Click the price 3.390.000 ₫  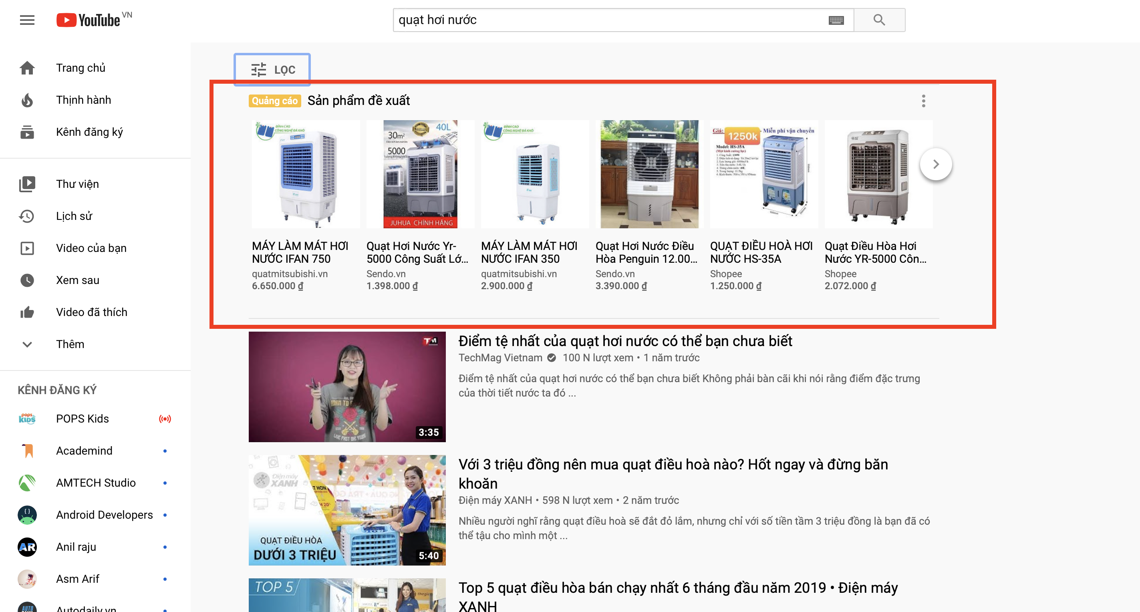pos(621,286)
